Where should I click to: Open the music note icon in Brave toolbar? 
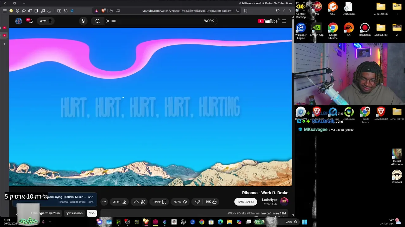tap(43, 11)
